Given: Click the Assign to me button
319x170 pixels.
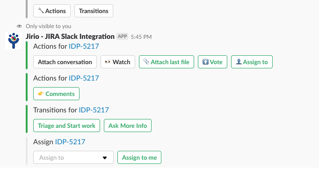Looking at the screenshot, I should (x=139, y=157).
